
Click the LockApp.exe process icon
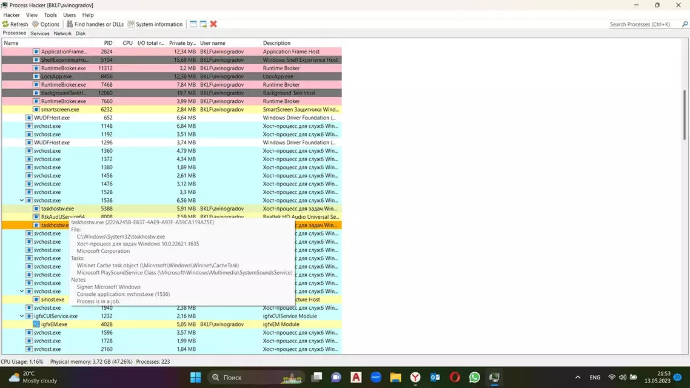36,76
